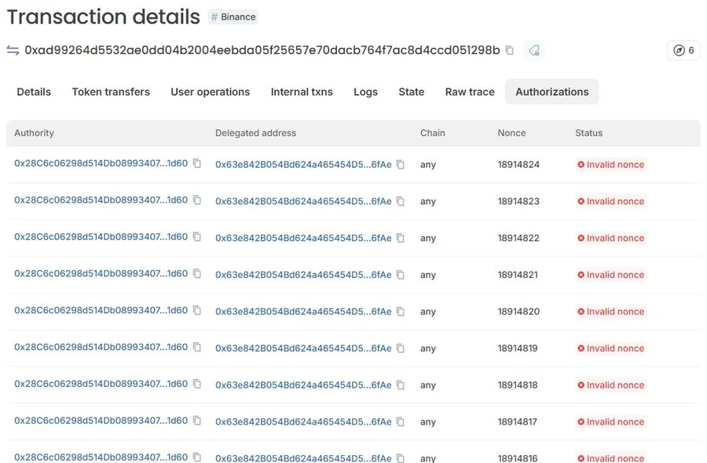This screenshot has width=707, height=463.
Task: Click the tag icon beside transaction hash
Action: coord(534,50)
